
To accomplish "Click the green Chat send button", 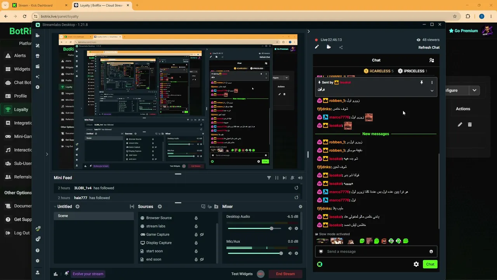I will (430, 264).
